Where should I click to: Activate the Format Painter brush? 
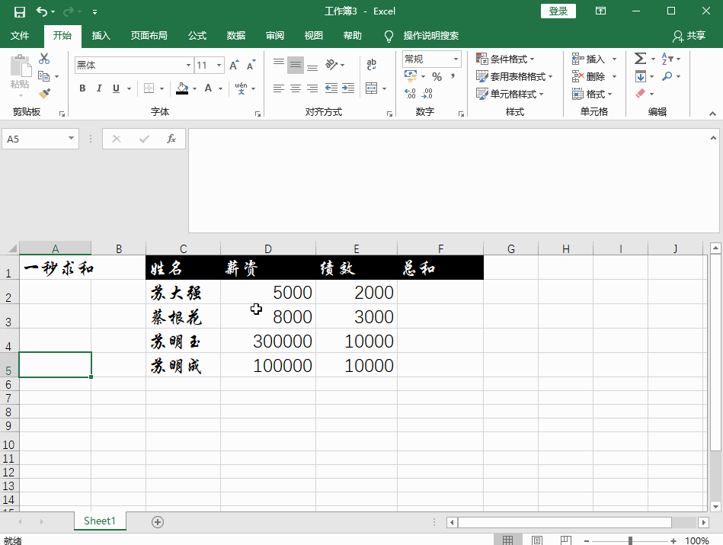(x=43, y=94)
